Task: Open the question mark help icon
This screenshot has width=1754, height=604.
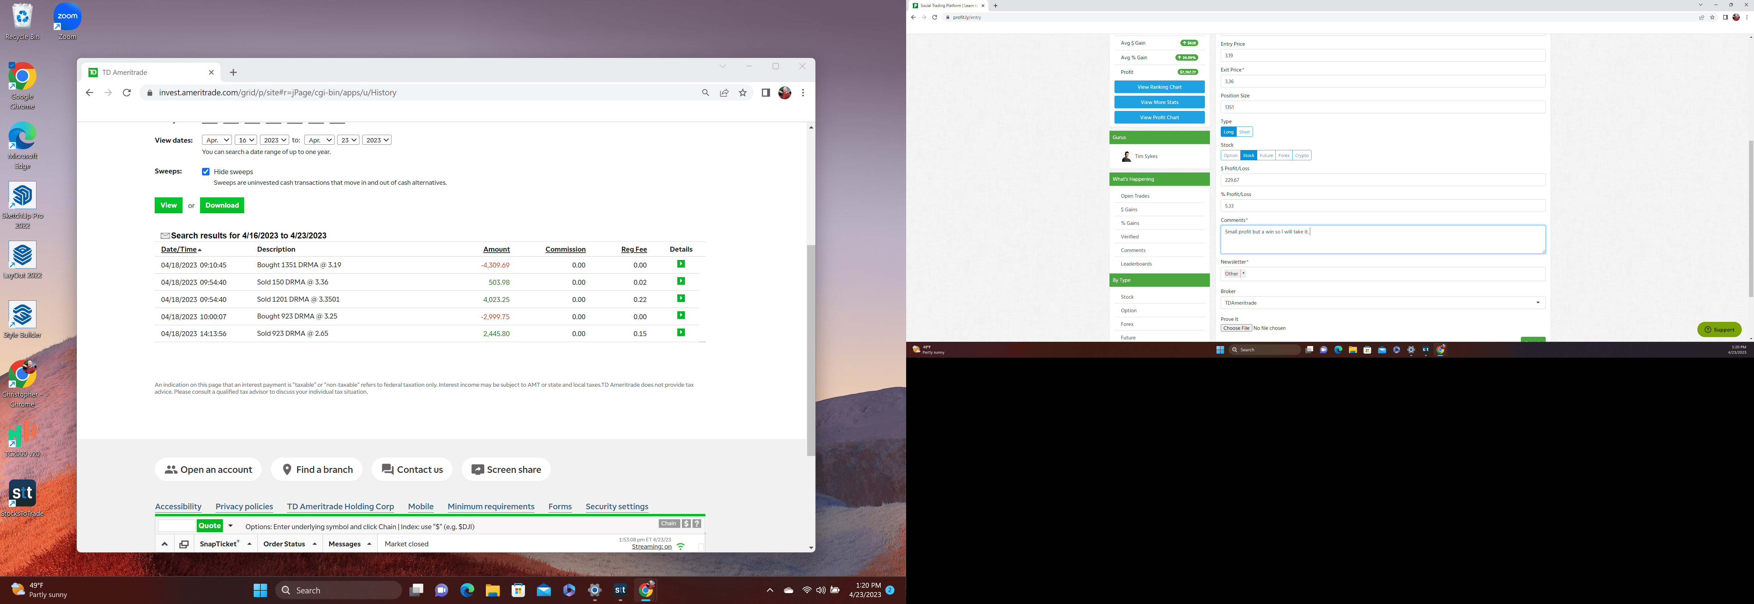Action: click(696, 524)
